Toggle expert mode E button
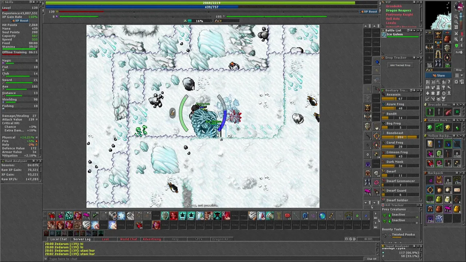 462,45
